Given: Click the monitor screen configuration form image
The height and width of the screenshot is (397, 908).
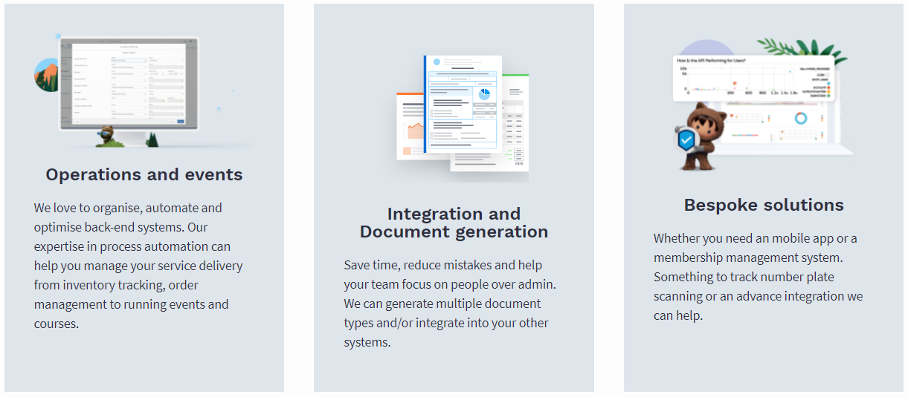Looking at the screenshot, I should 128,82.
